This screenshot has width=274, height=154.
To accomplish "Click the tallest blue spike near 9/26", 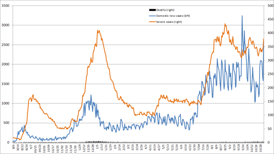I will point(242,16).
